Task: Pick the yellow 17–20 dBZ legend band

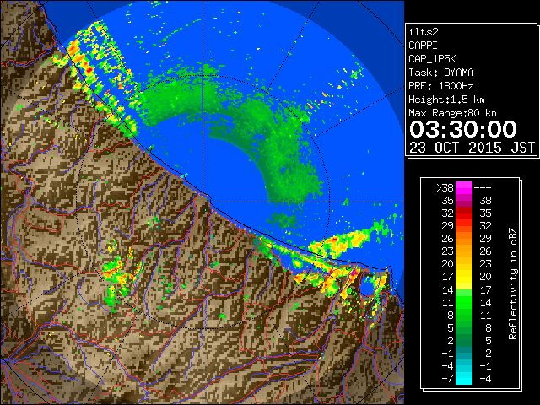Action: pyautogui.click(x=463, y=277)
